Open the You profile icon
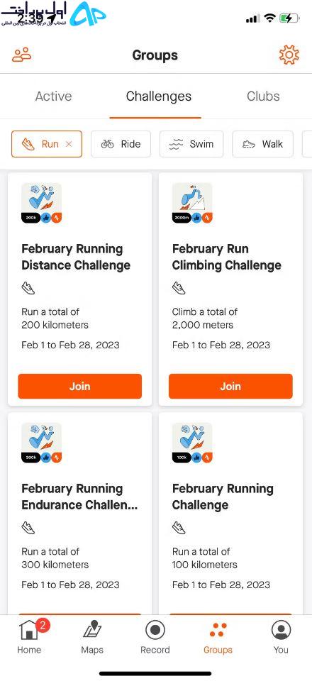312x681 pixels. point(281,630)
